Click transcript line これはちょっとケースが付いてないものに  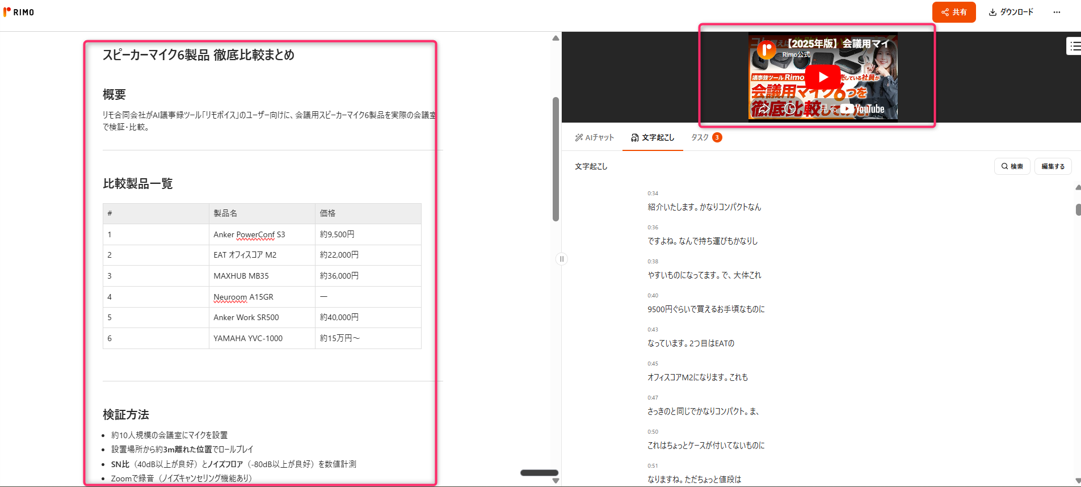pos(706,446)
